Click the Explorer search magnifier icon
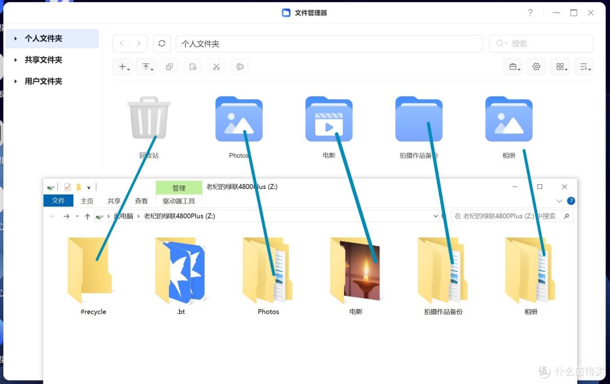This screenshot has height=384, width=610. pos(567,216)
